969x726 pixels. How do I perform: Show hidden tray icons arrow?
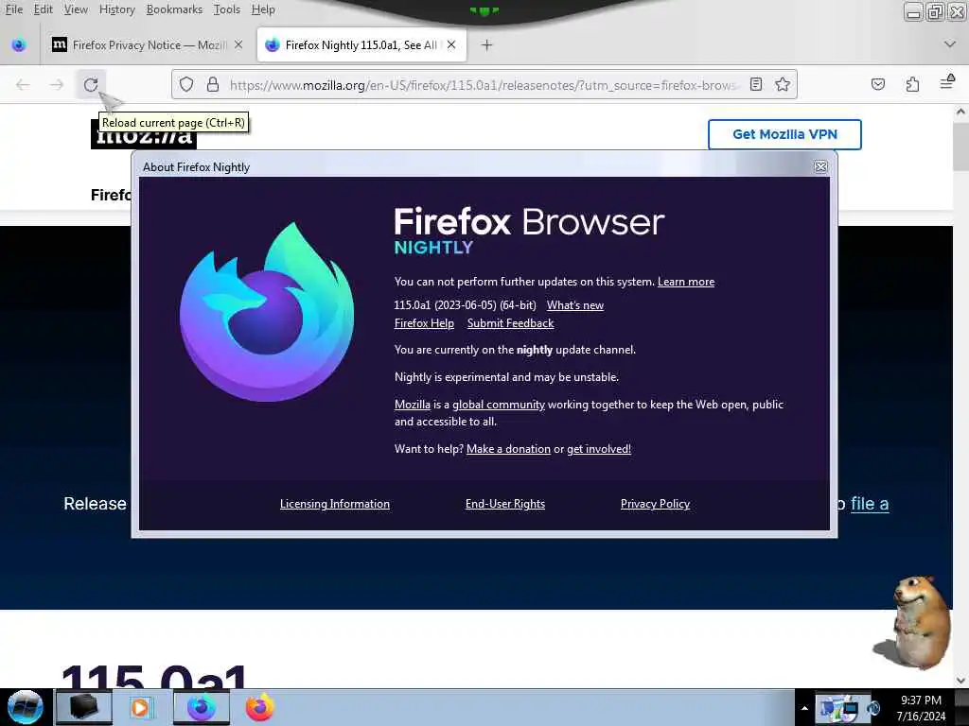click(804, 708)
